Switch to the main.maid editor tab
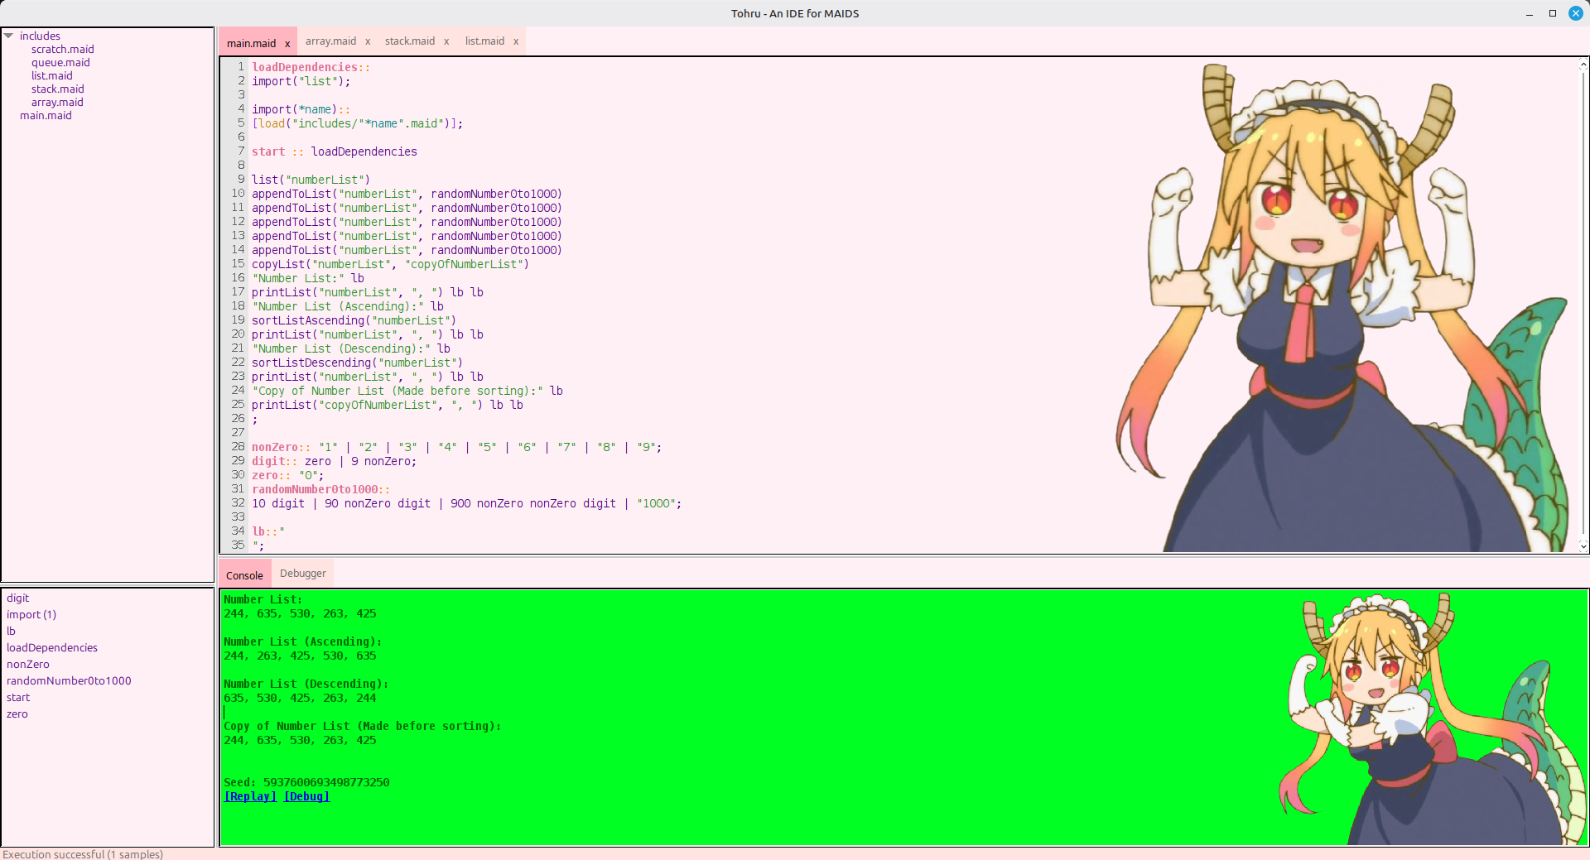This screenshot has height=860, width=1590. (x=251, y=43)
